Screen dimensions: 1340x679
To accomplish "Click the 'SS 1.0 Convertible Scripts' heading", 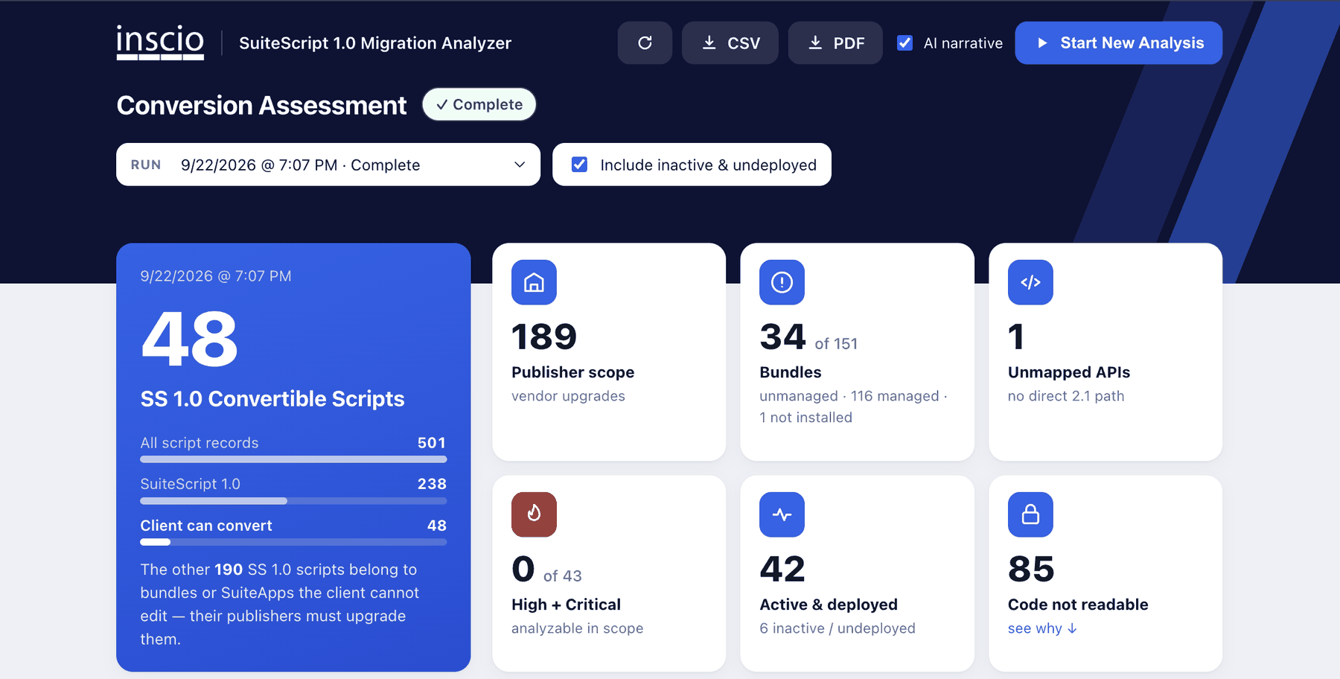I will click(272, 399).
